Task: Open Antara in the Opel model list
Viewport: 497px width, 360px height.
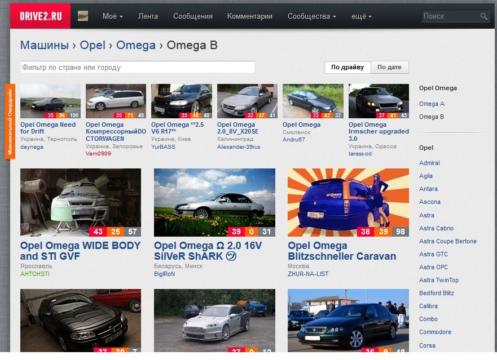Action: [x=428, y=189]
